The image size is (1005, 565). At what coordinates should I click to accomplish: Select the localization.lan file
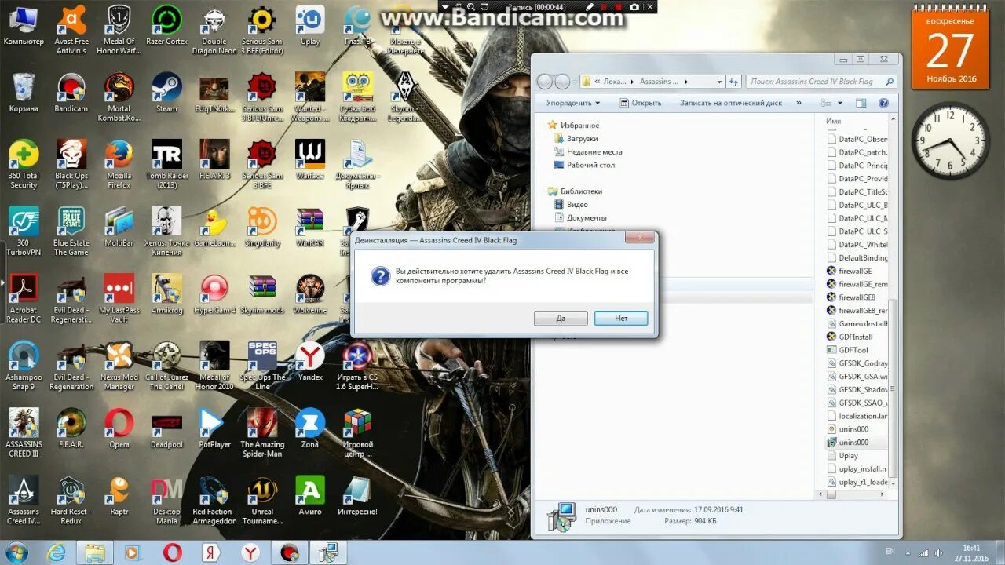pos(857,416)
